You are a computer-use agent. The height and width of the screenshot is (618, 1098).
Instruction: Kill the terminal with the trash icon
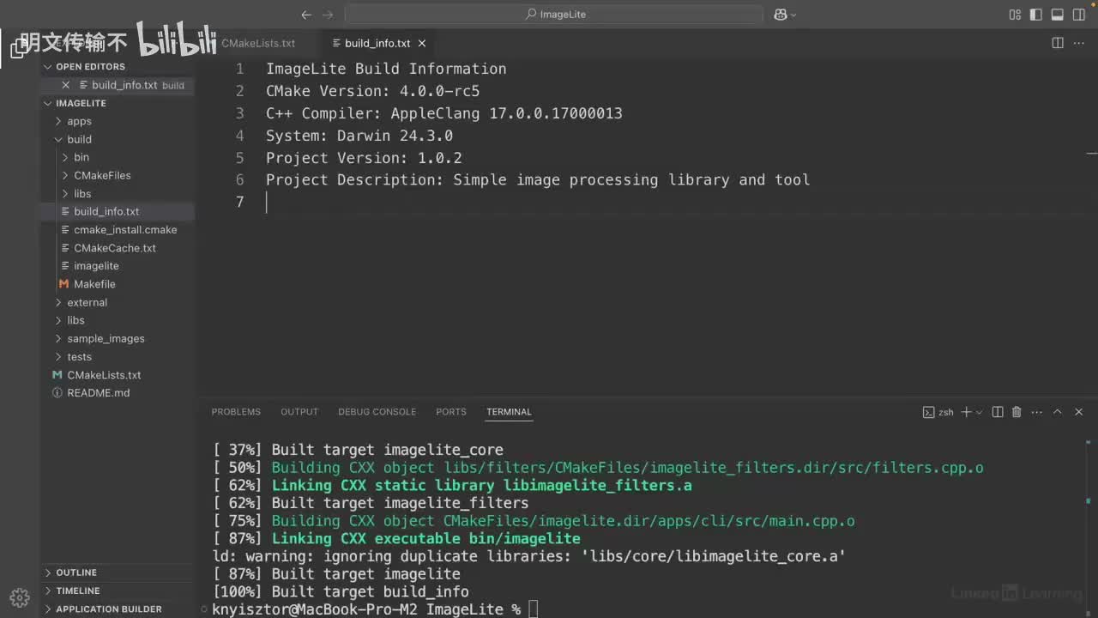pyautogui.click(x=1017, y=412)
